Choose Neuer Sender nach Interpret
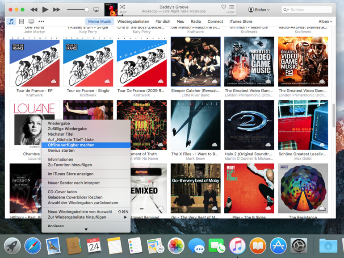This screenshot has height=258, width=344. tap(86, 183)
